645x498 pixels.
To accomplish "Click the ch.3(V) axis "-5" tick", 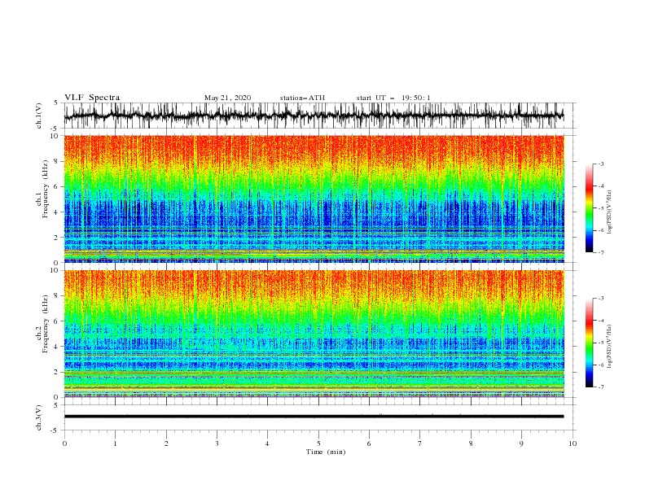I will point(55,430).
